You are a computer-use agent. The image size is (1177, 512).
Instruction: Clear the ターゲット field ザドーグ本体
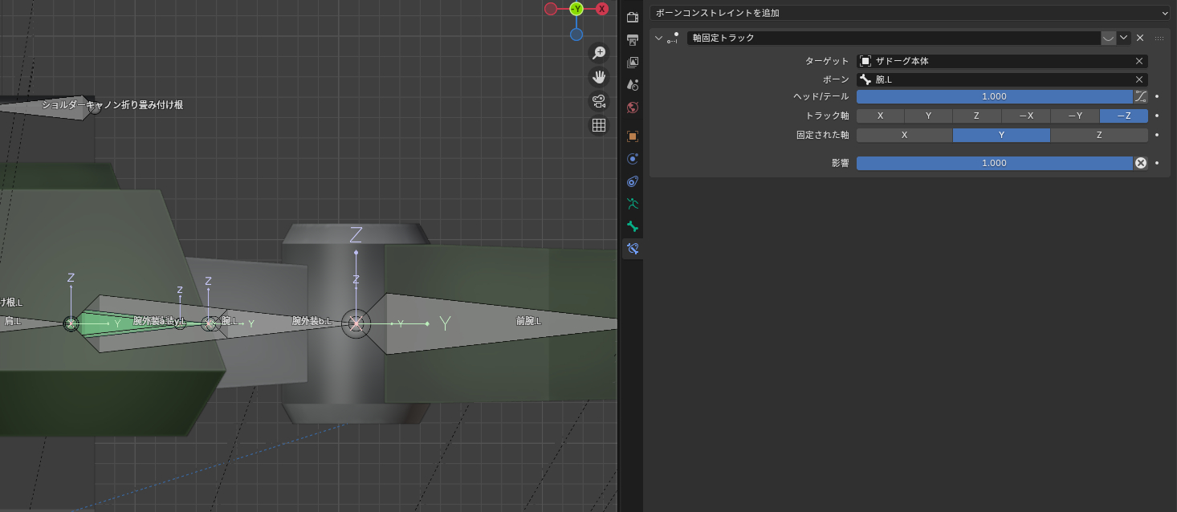1138,61
